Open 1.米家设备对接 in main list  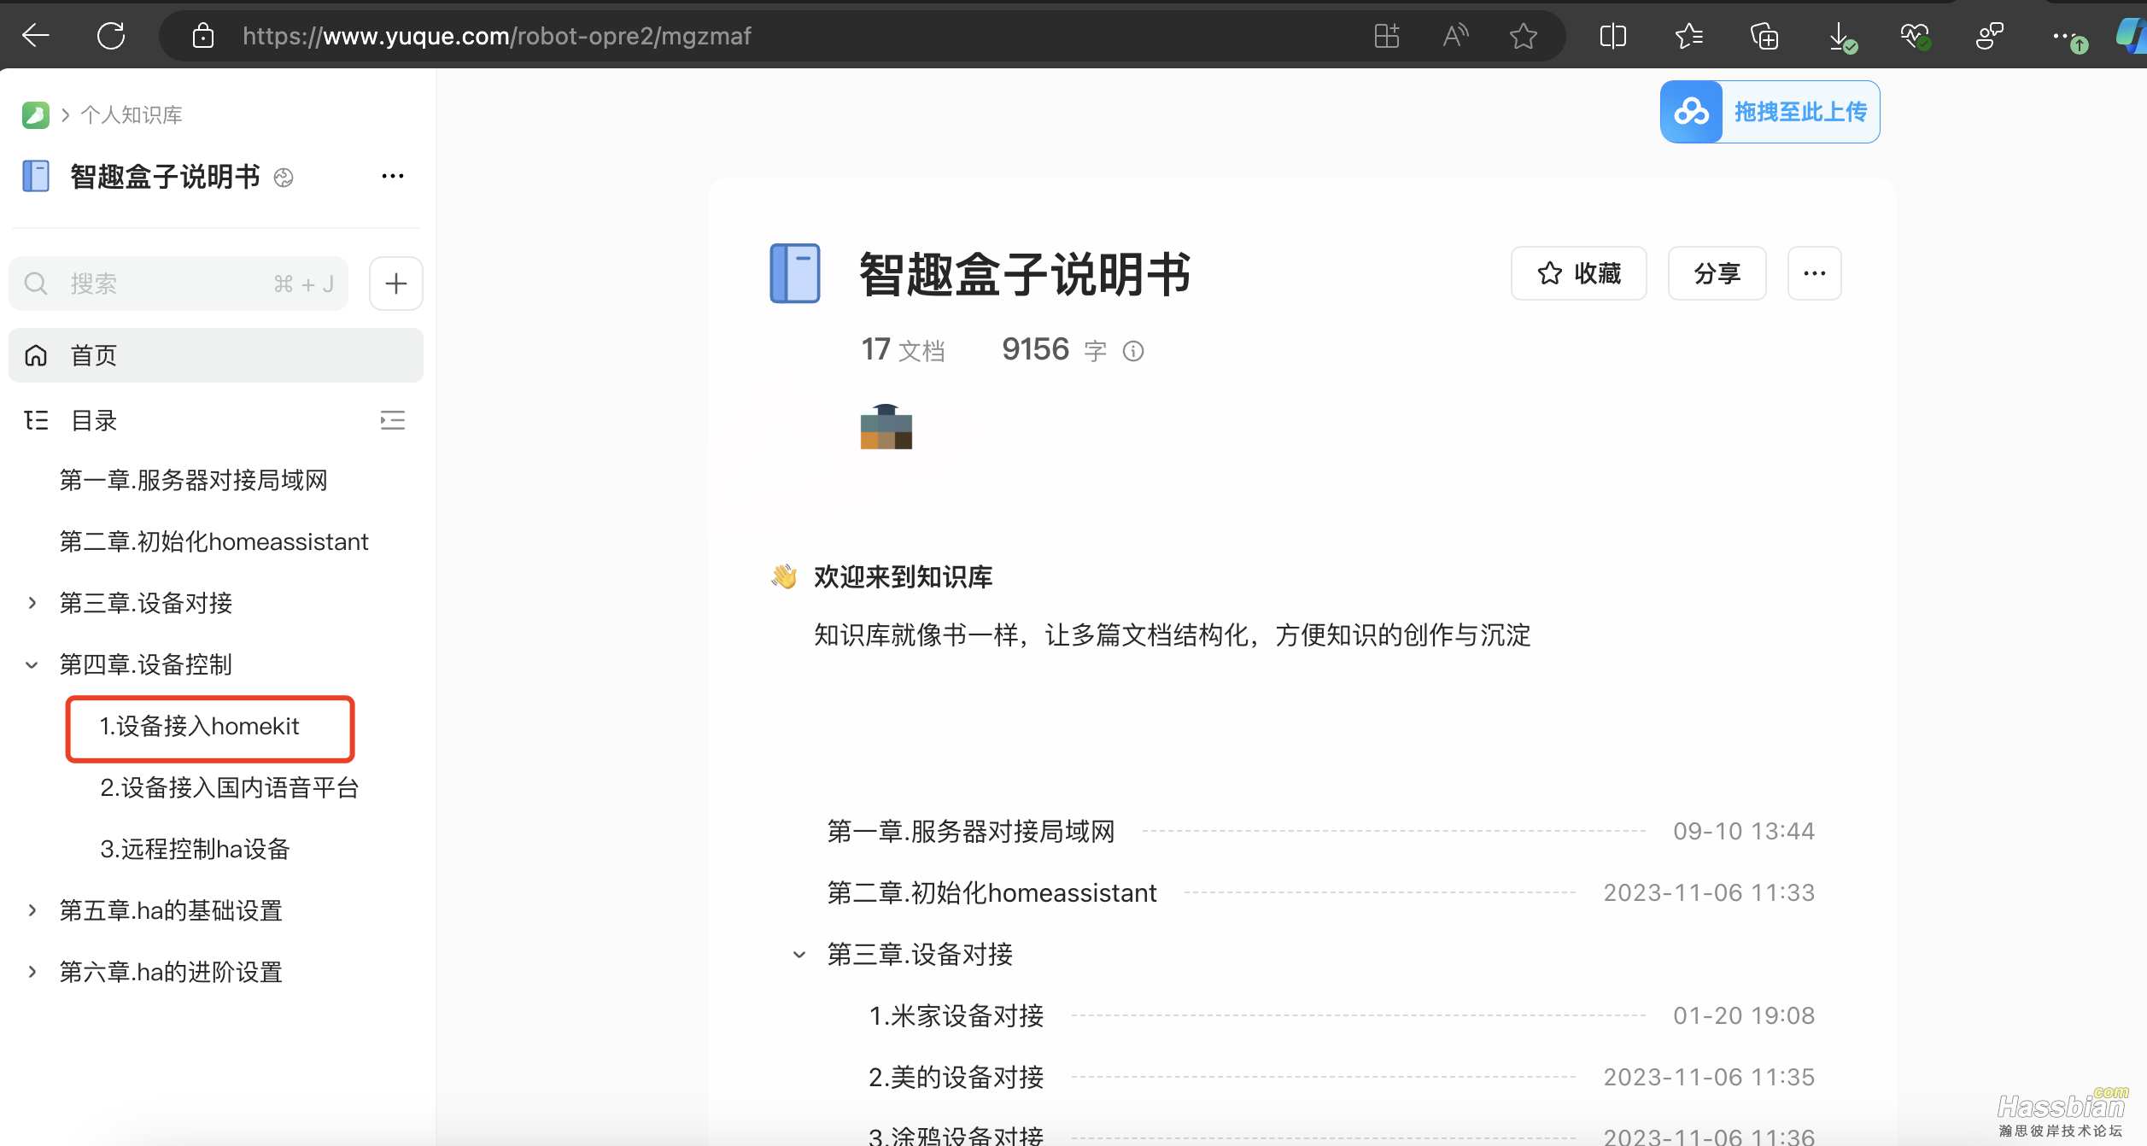[956, 1015]
